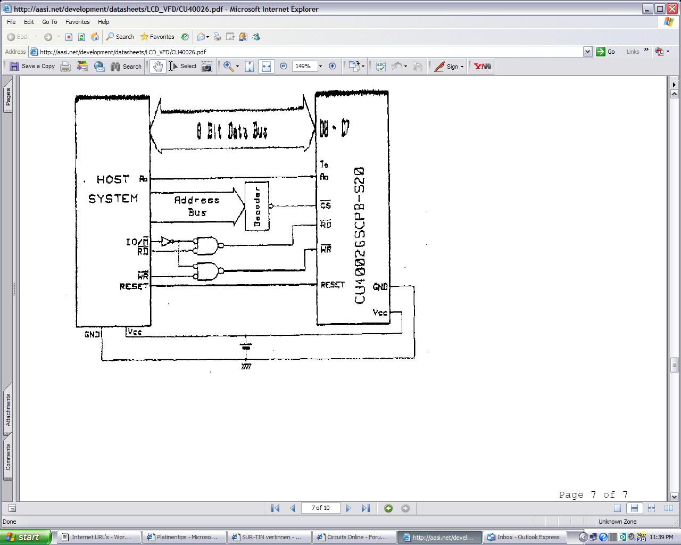Go to the last page
Screen dimensions: 681x545
click(x=366, y=508)
